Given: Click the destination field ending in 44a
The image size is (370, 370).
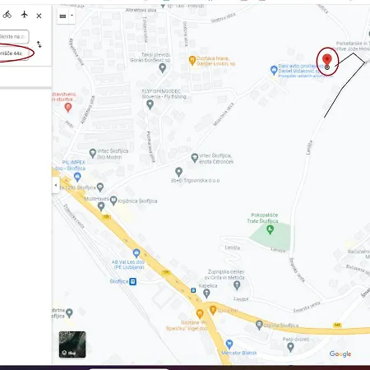Looking at the screenshot, I should click(x=14, y=53).
